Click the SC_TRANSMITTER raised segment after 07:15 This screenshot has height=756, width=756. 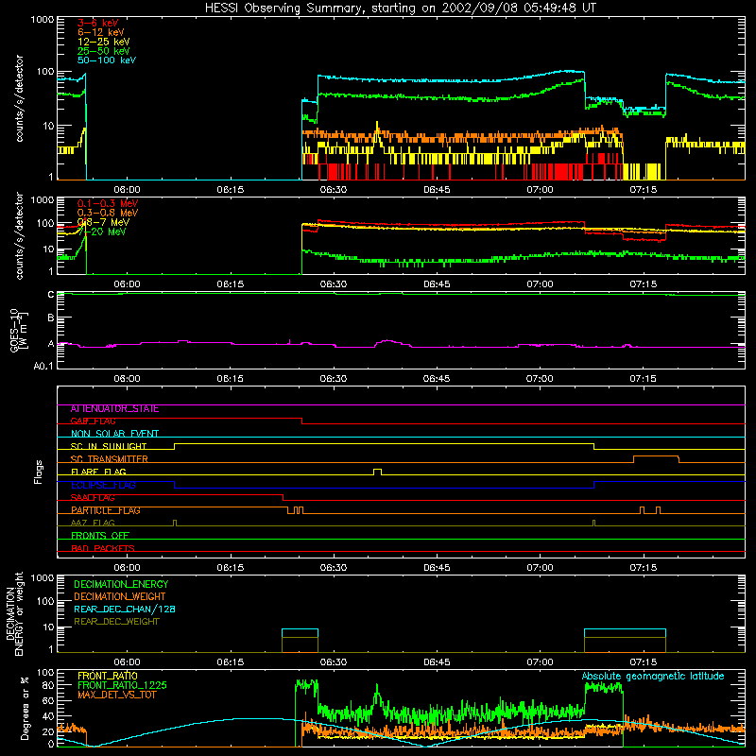point(656,458)
